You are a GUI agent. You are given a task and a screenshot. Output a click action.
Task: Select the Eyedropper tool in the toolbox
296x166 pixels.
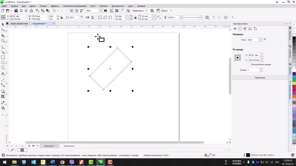pyautogui.click(x=3, y=103)
